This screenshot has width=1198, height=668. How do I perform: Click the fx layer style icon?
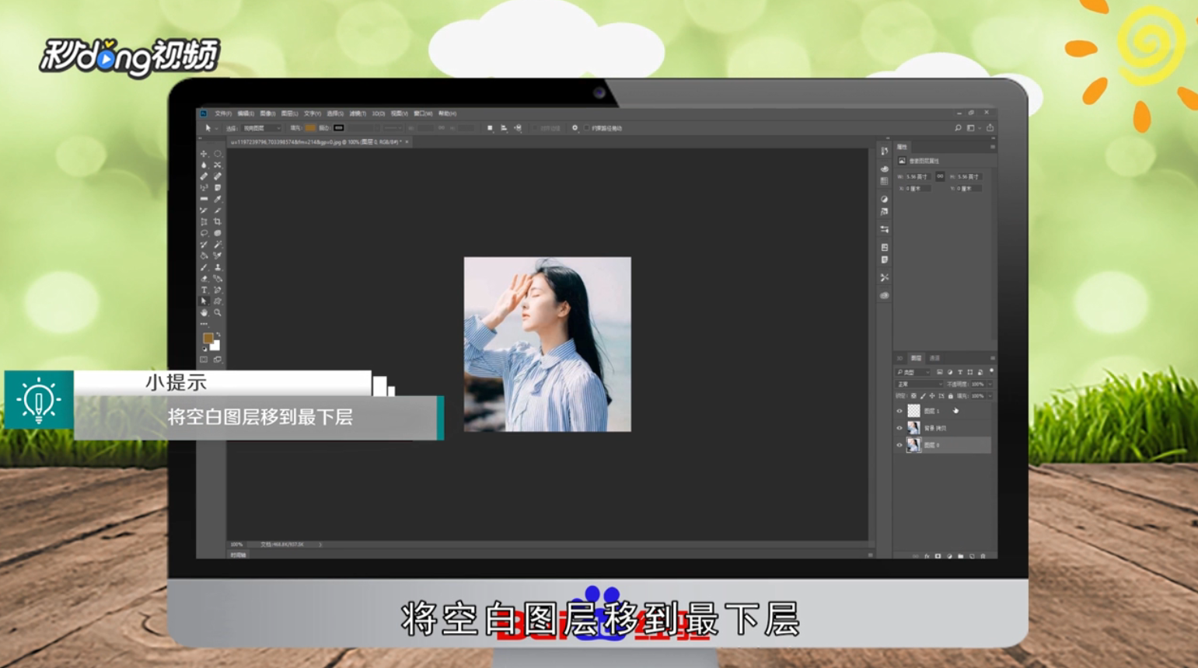point(927,556)
